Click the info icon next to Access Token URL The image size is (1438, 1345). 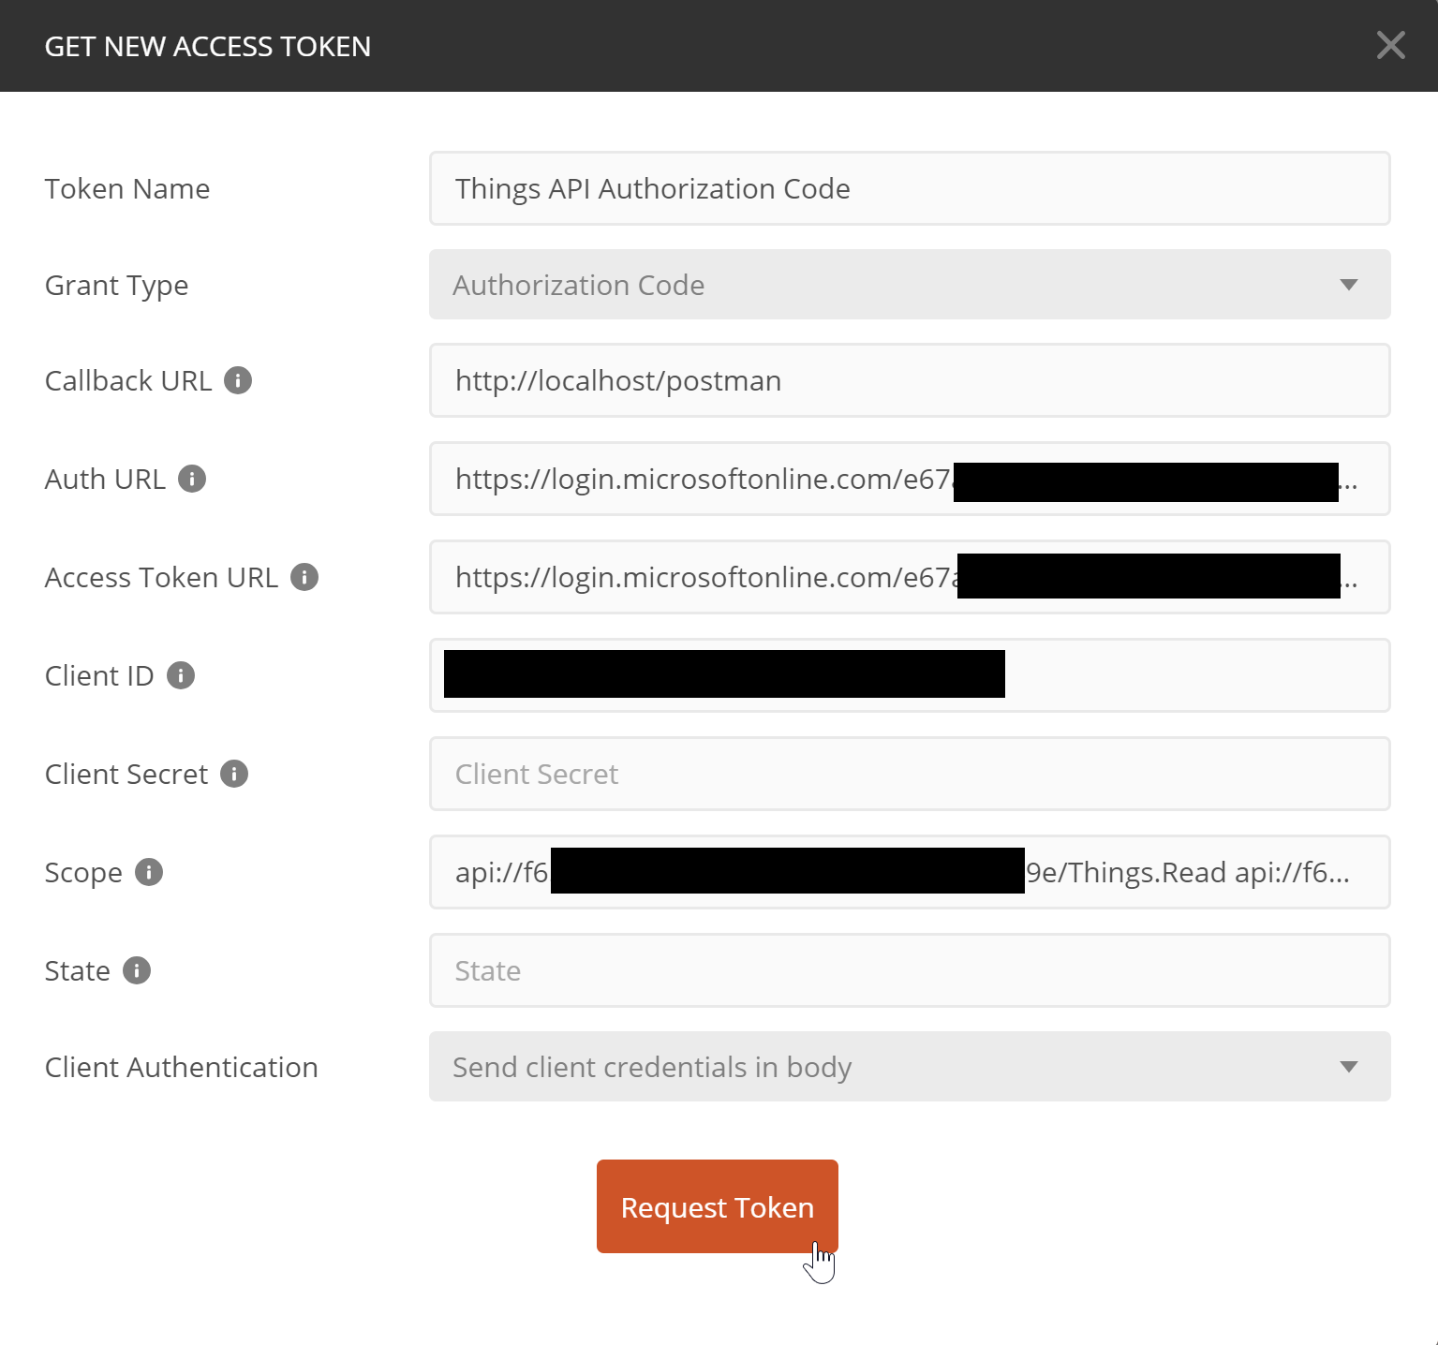304,577
